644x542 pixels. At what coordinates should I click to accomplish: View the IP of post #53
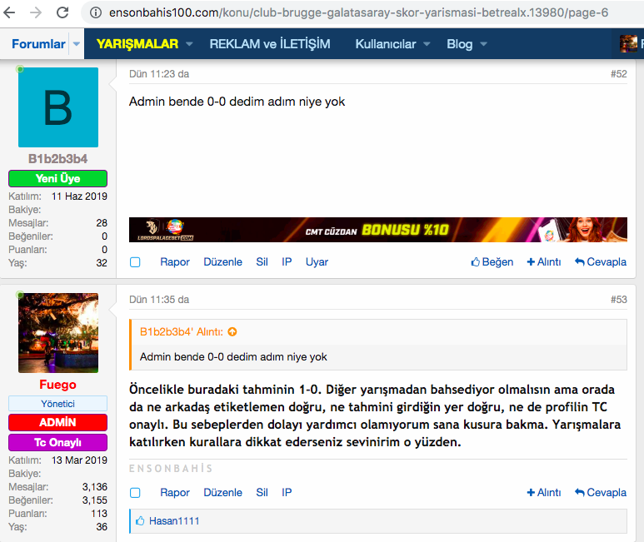click(287, 492)
